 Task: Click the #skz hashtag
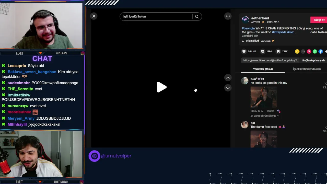coord(291,32)
